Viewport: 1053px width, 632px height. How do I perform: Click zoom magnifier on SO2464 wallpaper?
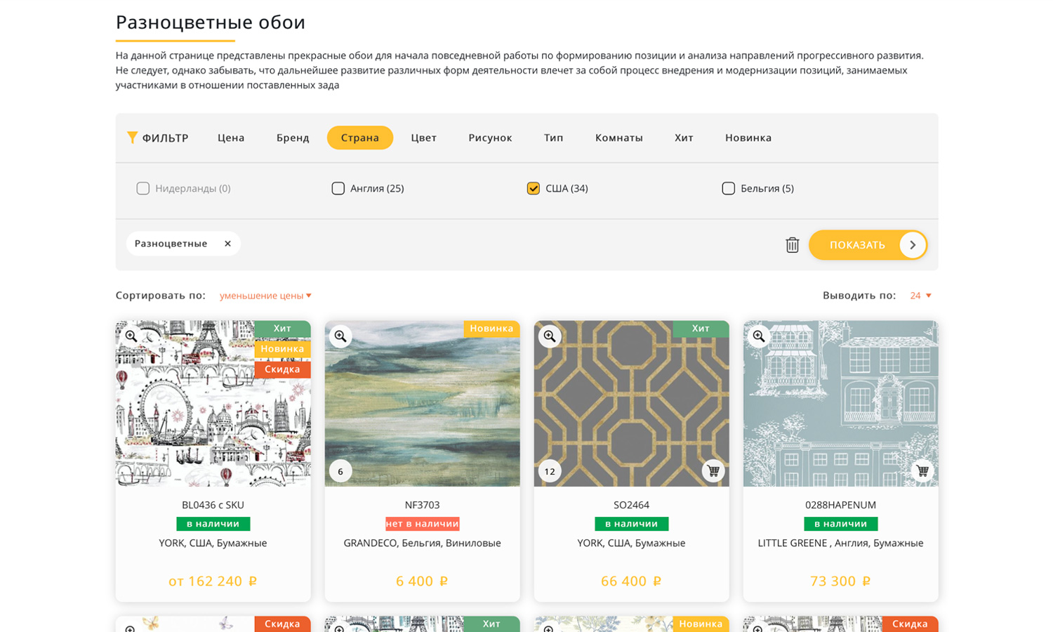(x=550, y=336)
